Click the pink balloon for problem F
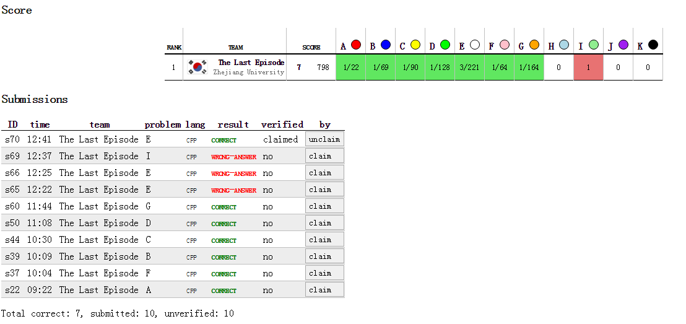Image resolution: width=686 pixels, height=324 pixels. pos(504,45)
